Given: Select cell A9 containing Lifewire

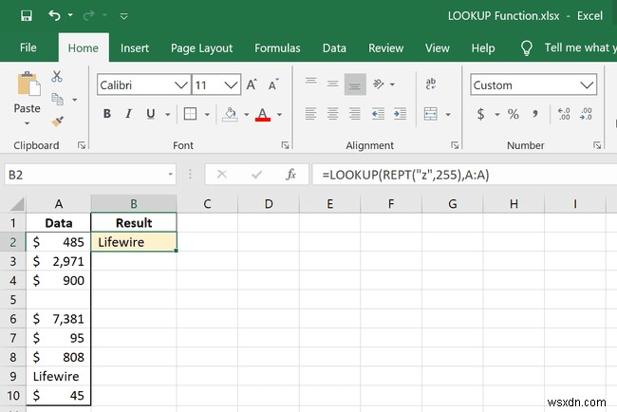Looking at the screenshot, I should click(58, 376).
